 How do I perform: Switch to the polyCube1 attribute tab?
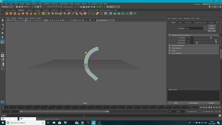coord(188,23)
